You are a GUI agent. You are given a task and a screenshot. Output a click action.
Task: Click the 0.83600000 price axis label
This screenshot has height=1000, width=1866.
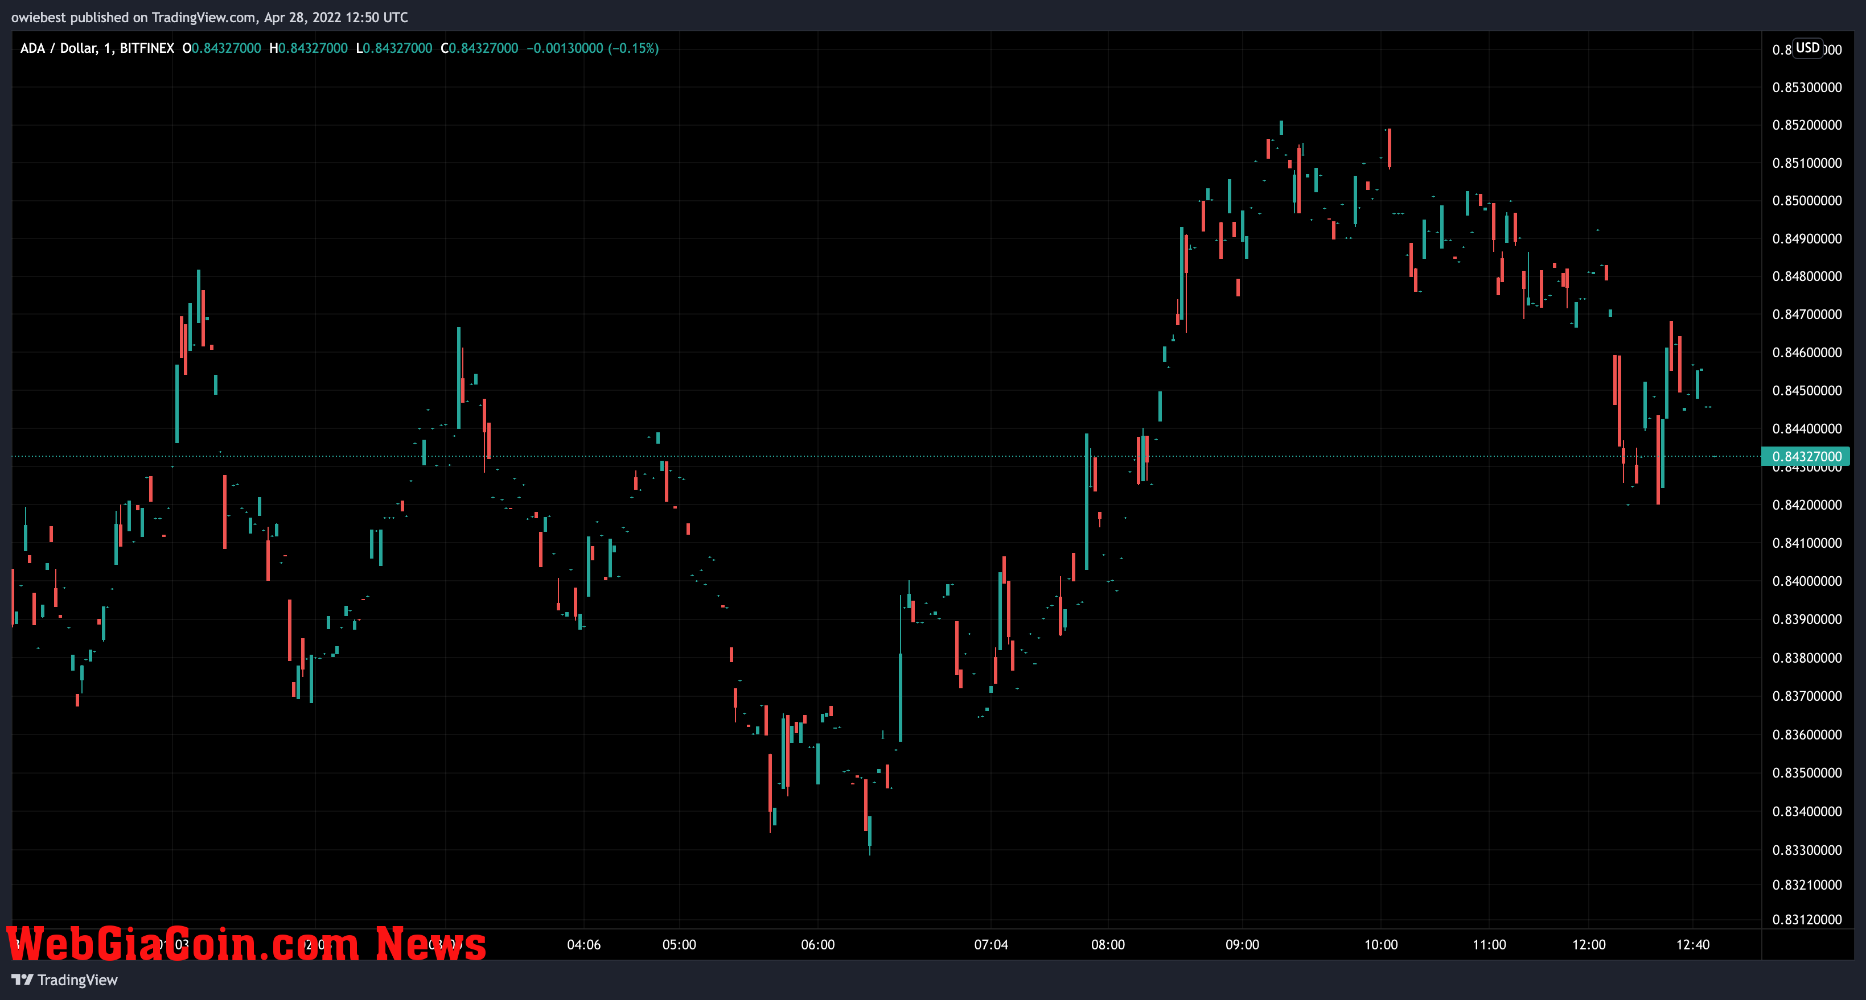pos(1807,734)
